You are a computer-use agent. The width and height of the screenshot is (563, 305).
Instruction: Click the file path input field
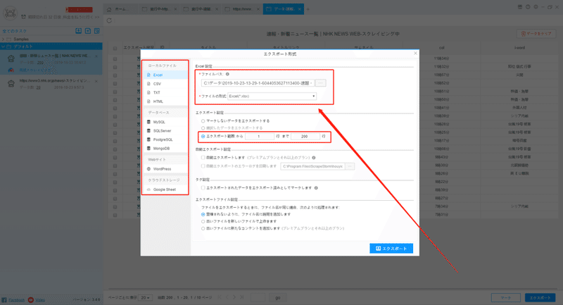(x=258, y=83)
